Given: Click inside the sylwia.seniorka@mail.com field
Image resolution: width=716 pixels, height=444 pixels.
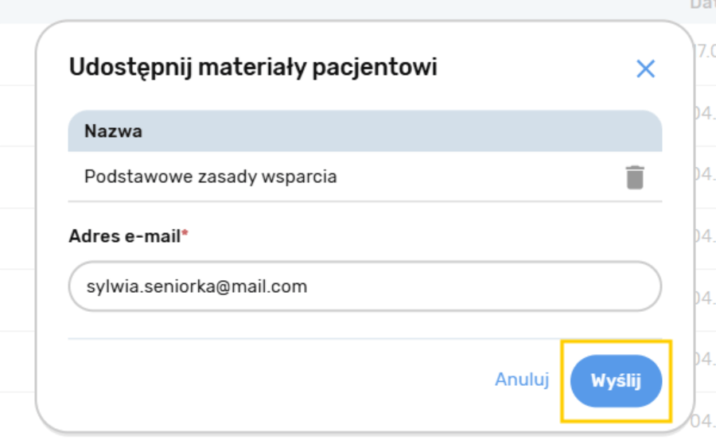Looking at the screenshot, I should coord(364,286).
